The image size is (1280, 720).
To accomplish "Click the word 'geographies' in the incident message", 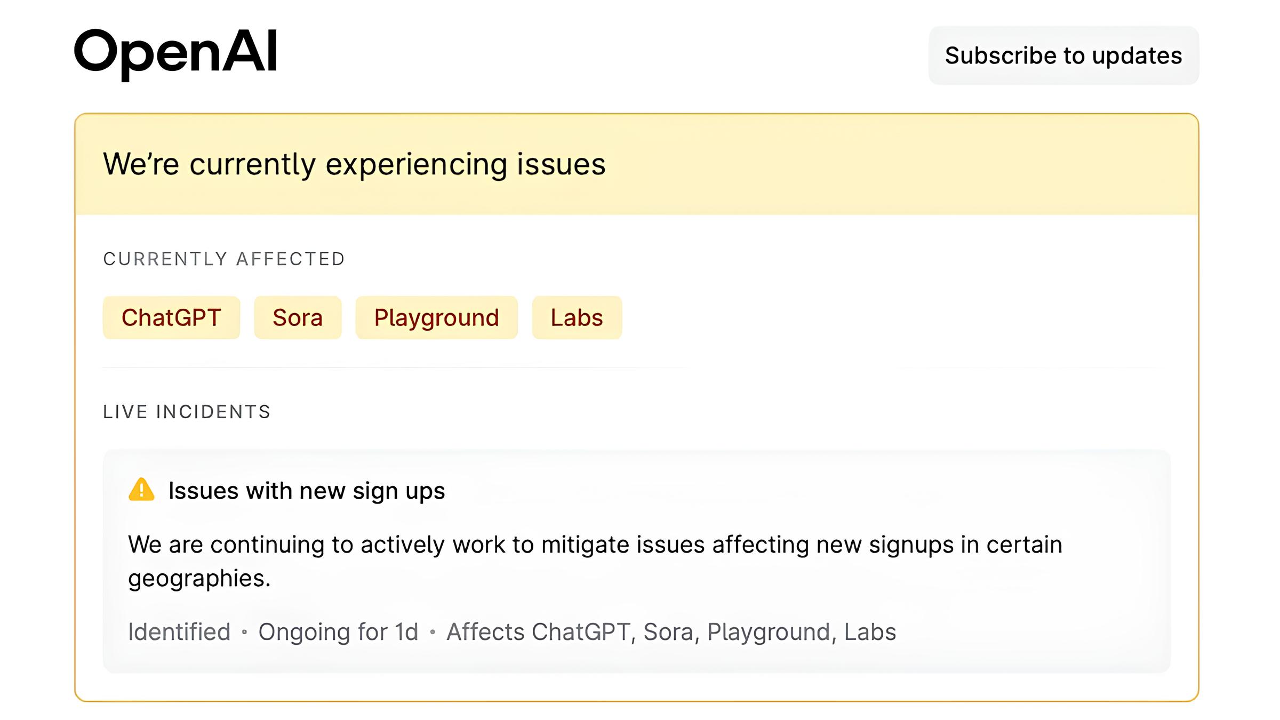I will (198, 579).
